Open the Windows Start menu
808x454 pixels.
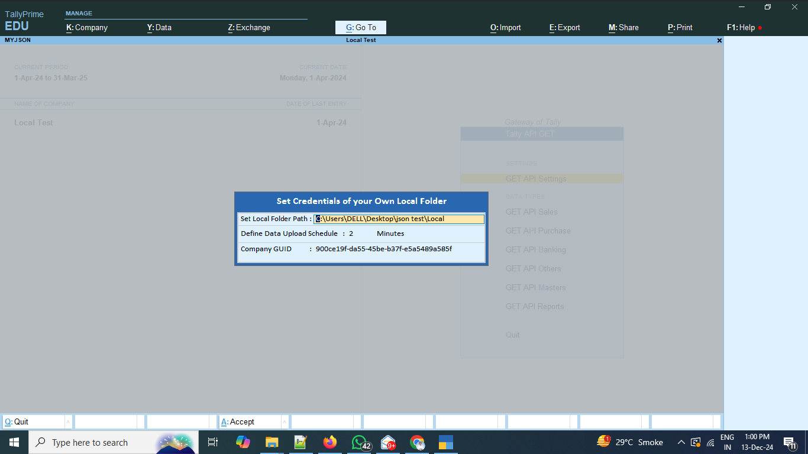pyautogui.click(x=14, y=442)
